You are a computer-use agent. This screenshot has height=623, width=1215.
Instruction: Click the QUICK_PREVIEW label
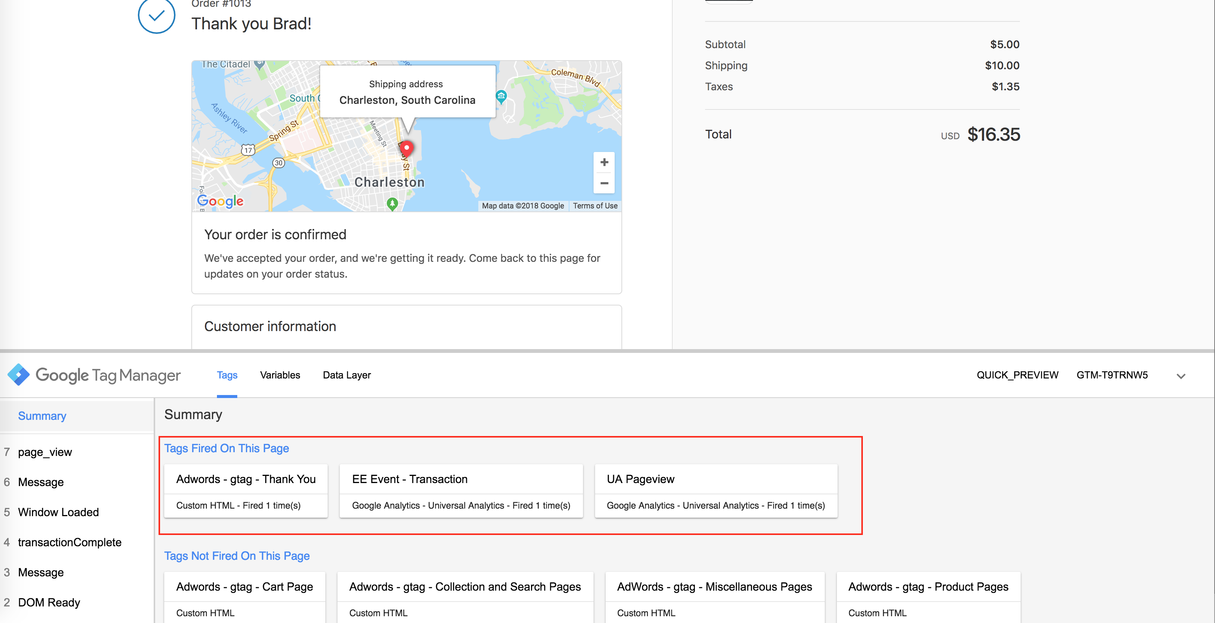pos(1017,375)
